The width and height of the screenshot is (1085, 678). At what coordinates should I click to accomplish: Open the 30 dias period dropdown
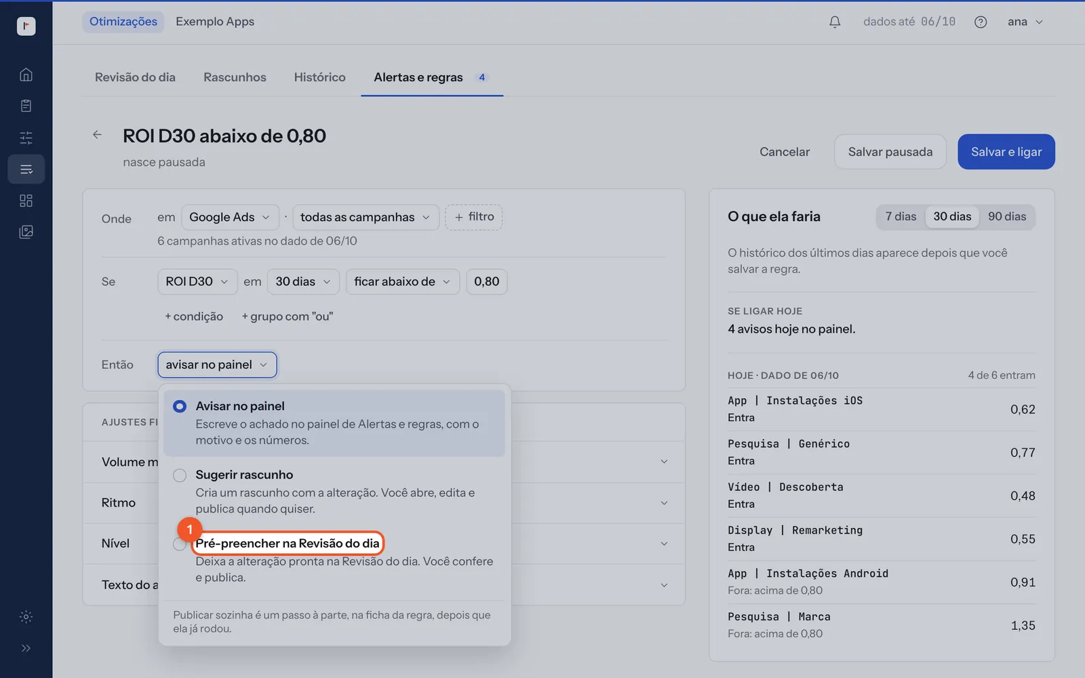pos(303,281)
